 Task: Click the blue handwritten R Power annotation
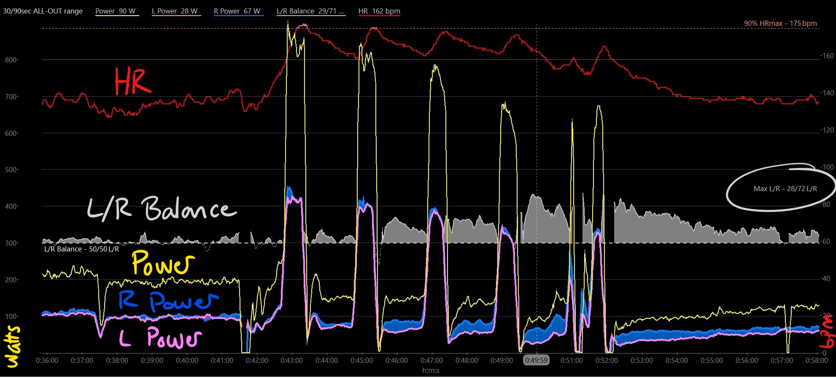(168, 300)
